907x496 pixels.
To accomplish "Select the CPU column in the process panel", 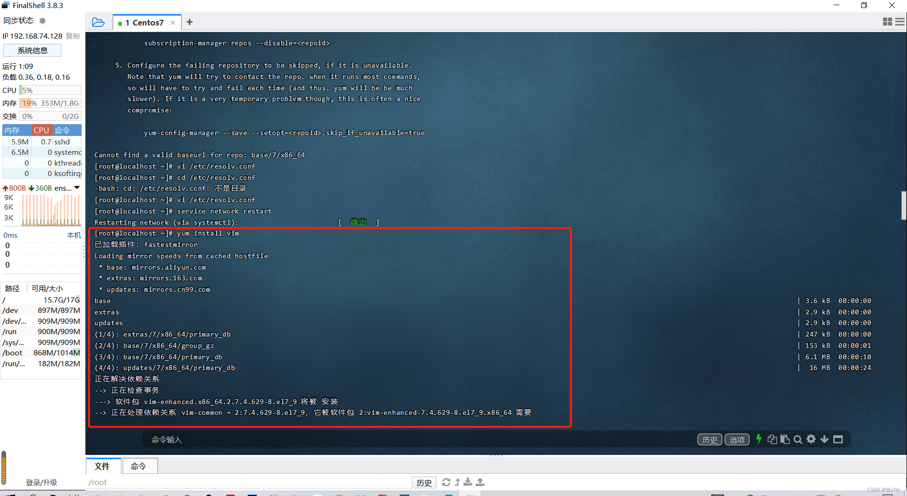I will point(41,130).
